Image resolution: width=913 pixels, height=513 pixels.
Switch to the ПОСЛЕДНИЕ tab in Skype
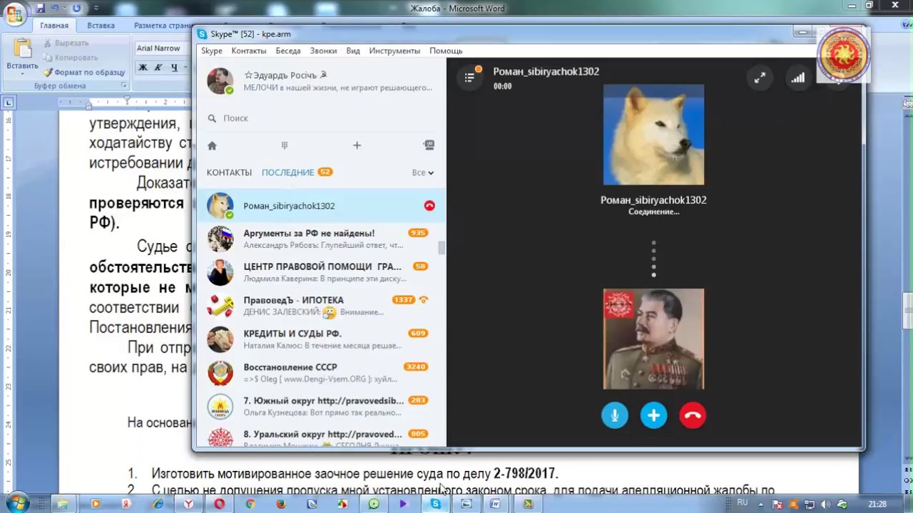[287, 172]
